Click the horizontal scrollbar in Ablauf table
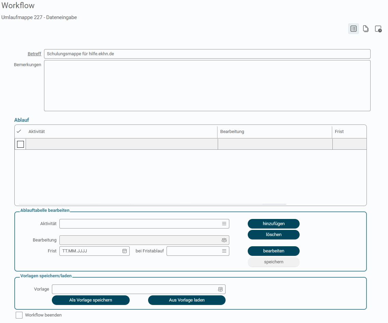The image size is (388, 323). [x=153, y=204]
